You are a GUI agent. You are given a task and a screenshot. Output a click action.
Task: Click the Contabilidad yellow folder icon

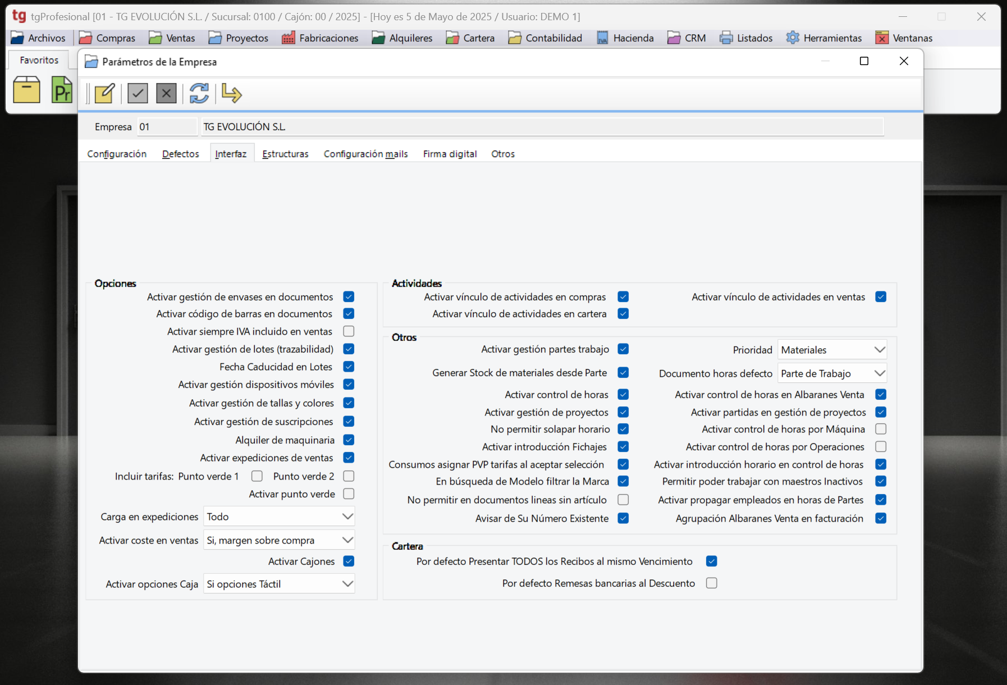[x=515, y=38]
